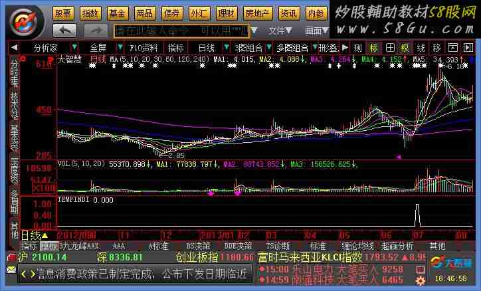Expand the arrow beside 多图组合
481x291 pixels.
tap(315, 48)
